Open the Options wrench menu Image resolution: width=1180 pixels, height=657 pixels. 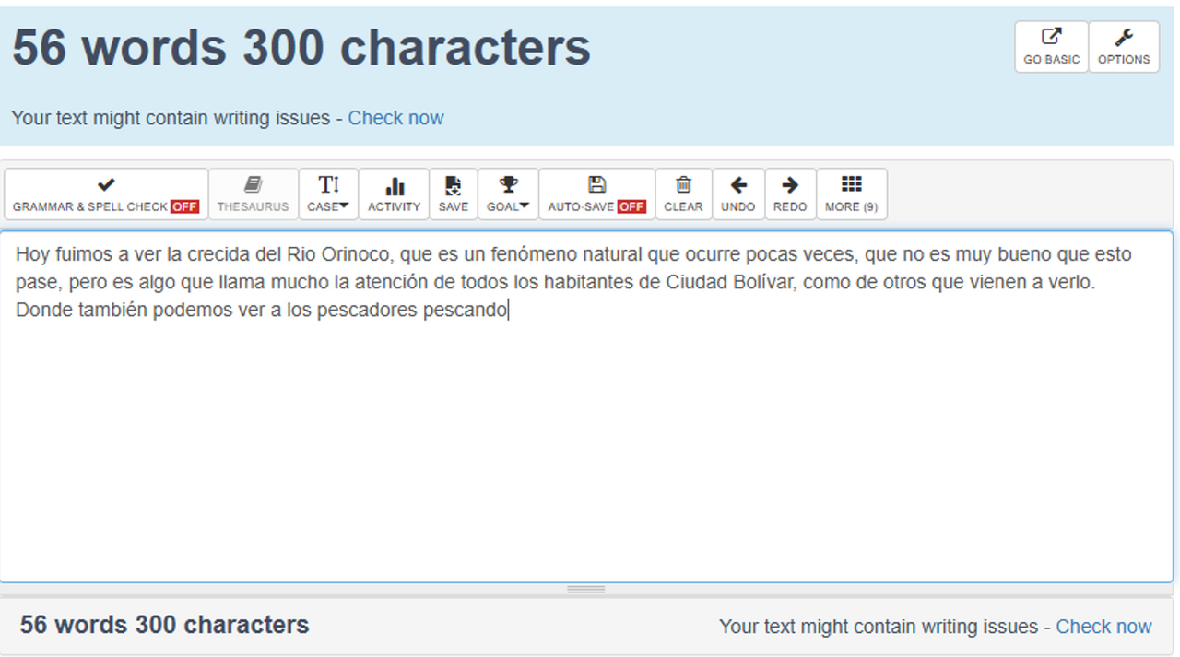1124,47
